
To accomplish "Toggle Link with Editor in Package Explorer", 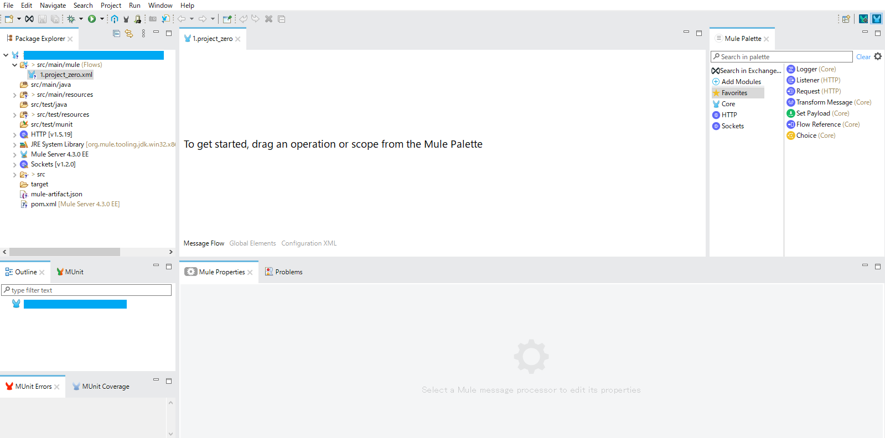I will [129, 33].
